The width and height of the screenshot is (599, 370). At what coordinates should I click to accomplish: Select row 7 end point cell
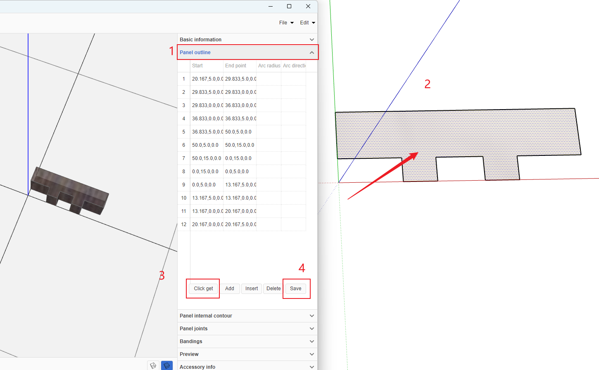tap(240, 158)
